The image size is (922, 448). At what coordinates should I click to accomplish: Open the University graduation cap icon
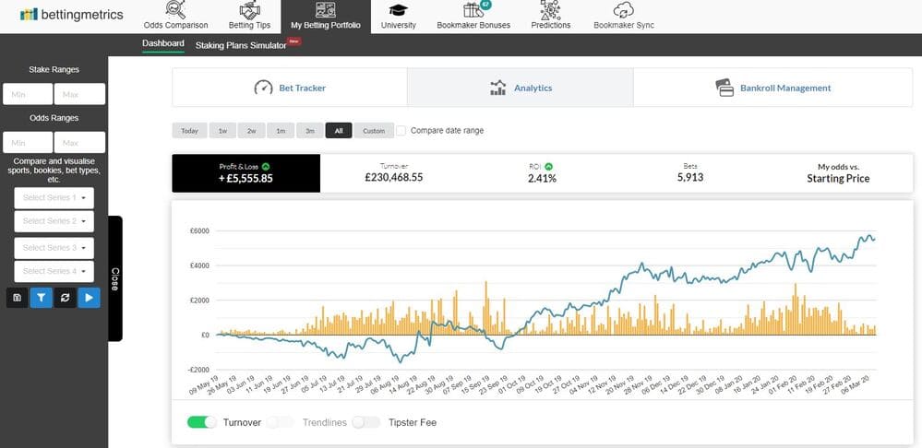click(398, 10)
